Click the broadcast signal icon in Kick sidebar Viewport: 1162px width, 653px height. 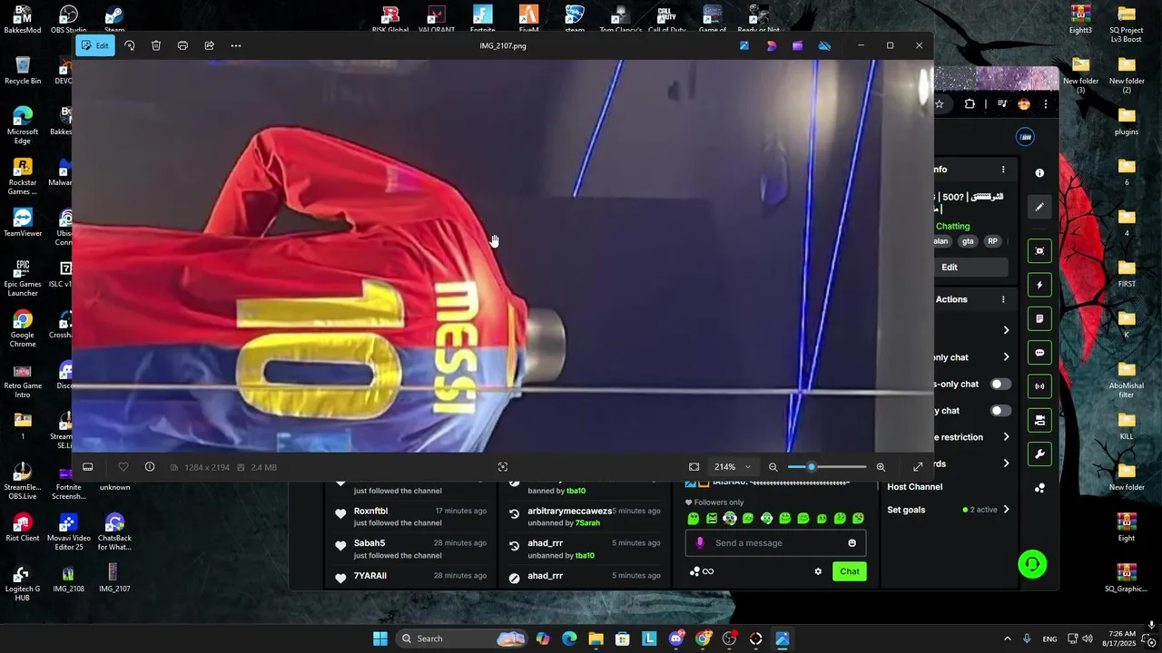tap(1039, 386)
